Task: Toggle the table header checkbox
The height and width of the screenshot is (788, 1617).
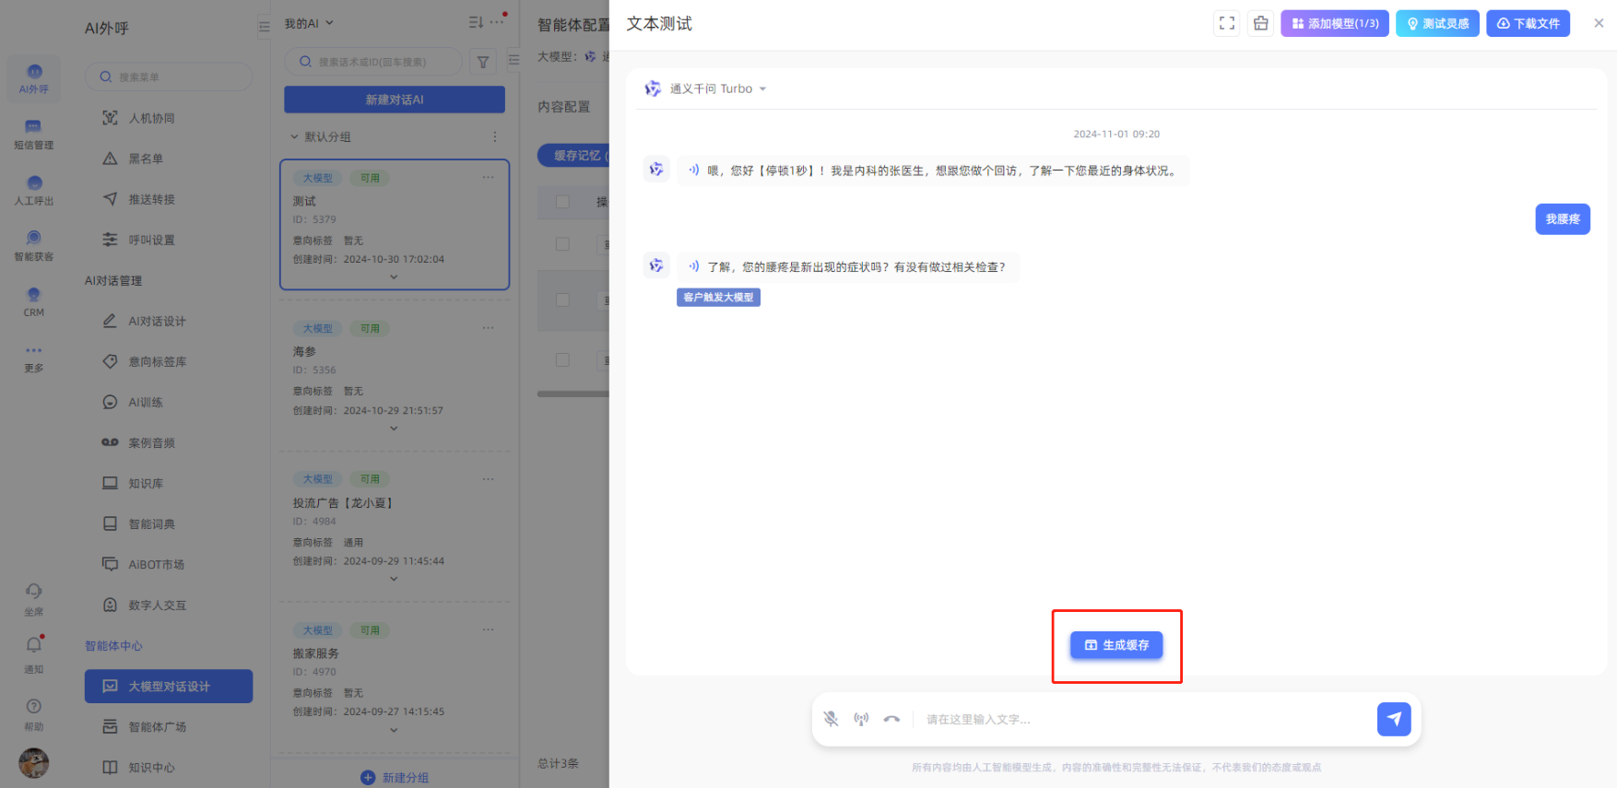Action: pos(562,202)
